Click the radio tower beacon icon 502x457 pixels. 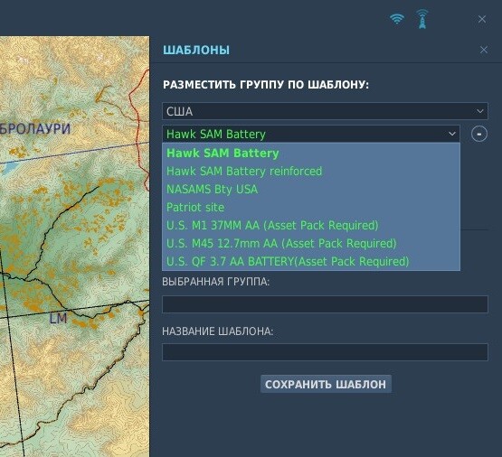point(422,19)
